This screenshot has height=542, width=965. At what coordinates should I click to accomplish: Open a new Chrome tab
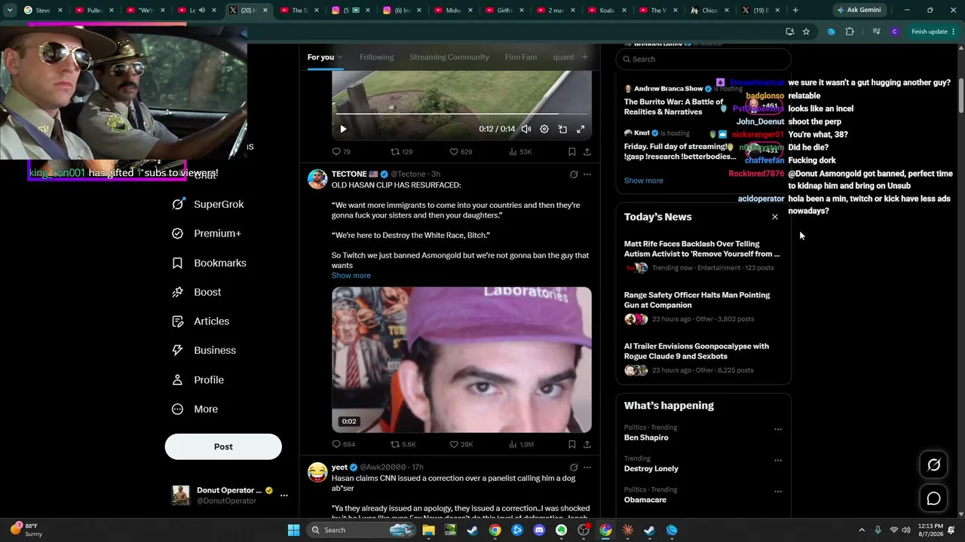[x=795, y=11]
